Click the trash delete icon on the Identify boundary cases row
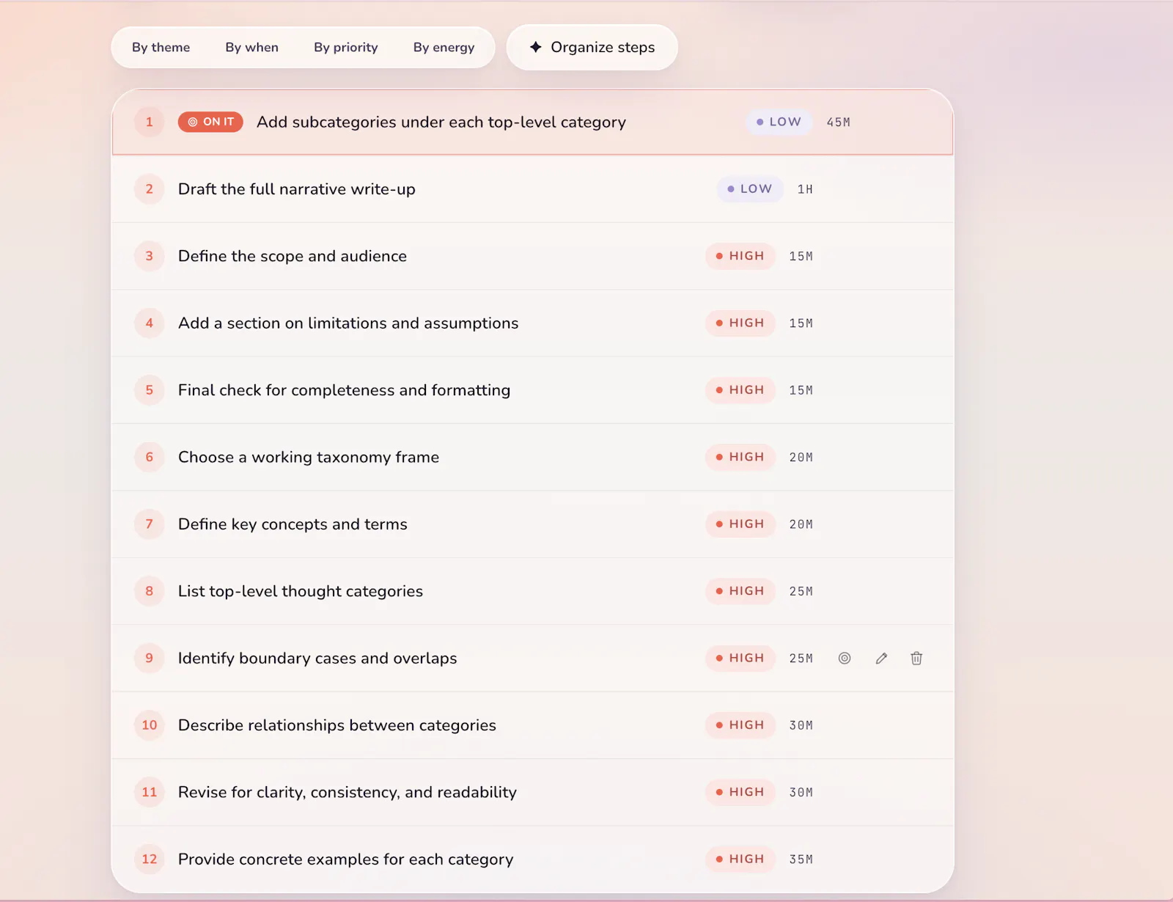 click(916, 659)
